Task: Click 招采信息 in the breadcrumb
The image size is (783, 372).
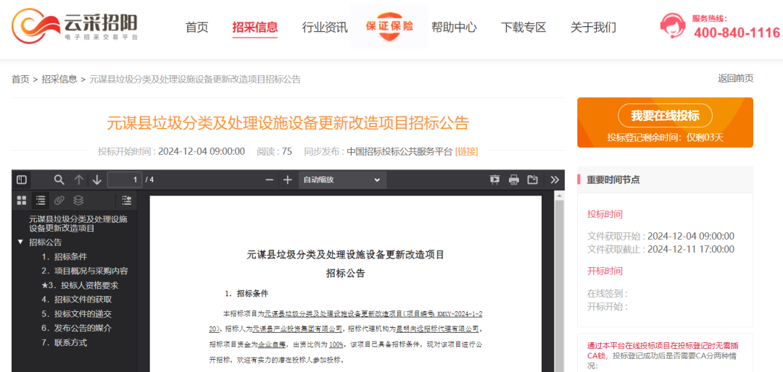Action: (x=59, y=80)
